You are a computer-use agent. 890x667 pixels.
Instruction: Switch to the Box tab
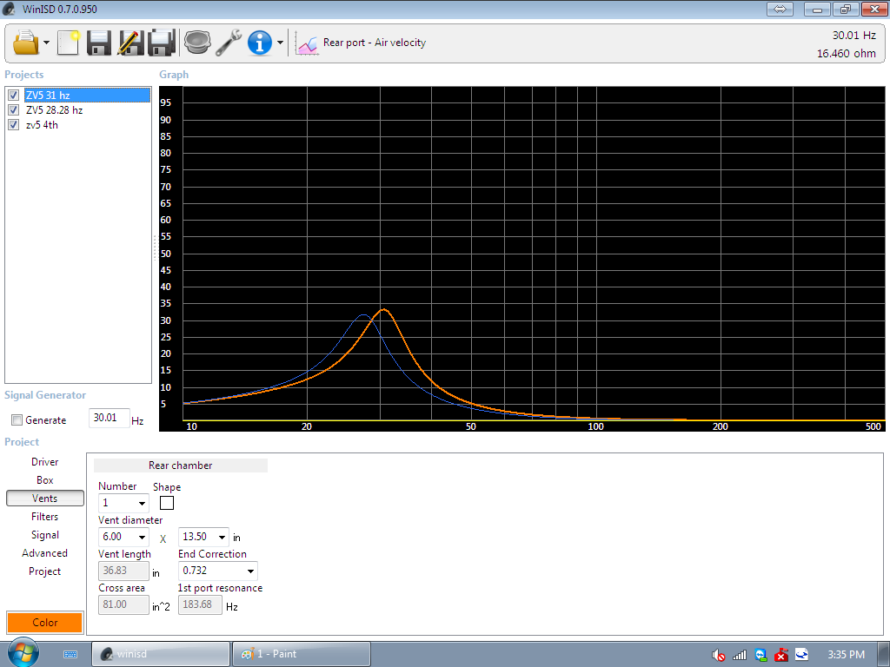point(45,479)
